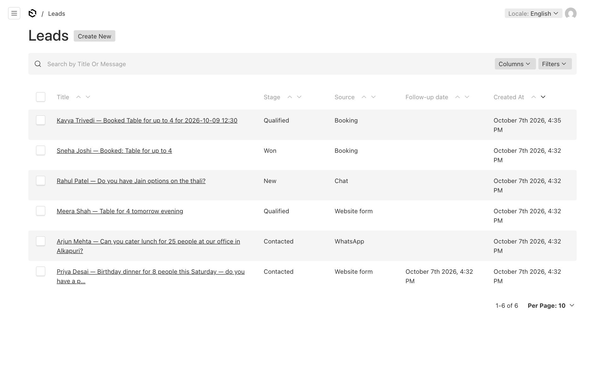The height and width of the screenshot is (378, 605).
Task: Select the Kavya Trivedi row checkbox
Action: pyautogui.click(x=41, y=120)
